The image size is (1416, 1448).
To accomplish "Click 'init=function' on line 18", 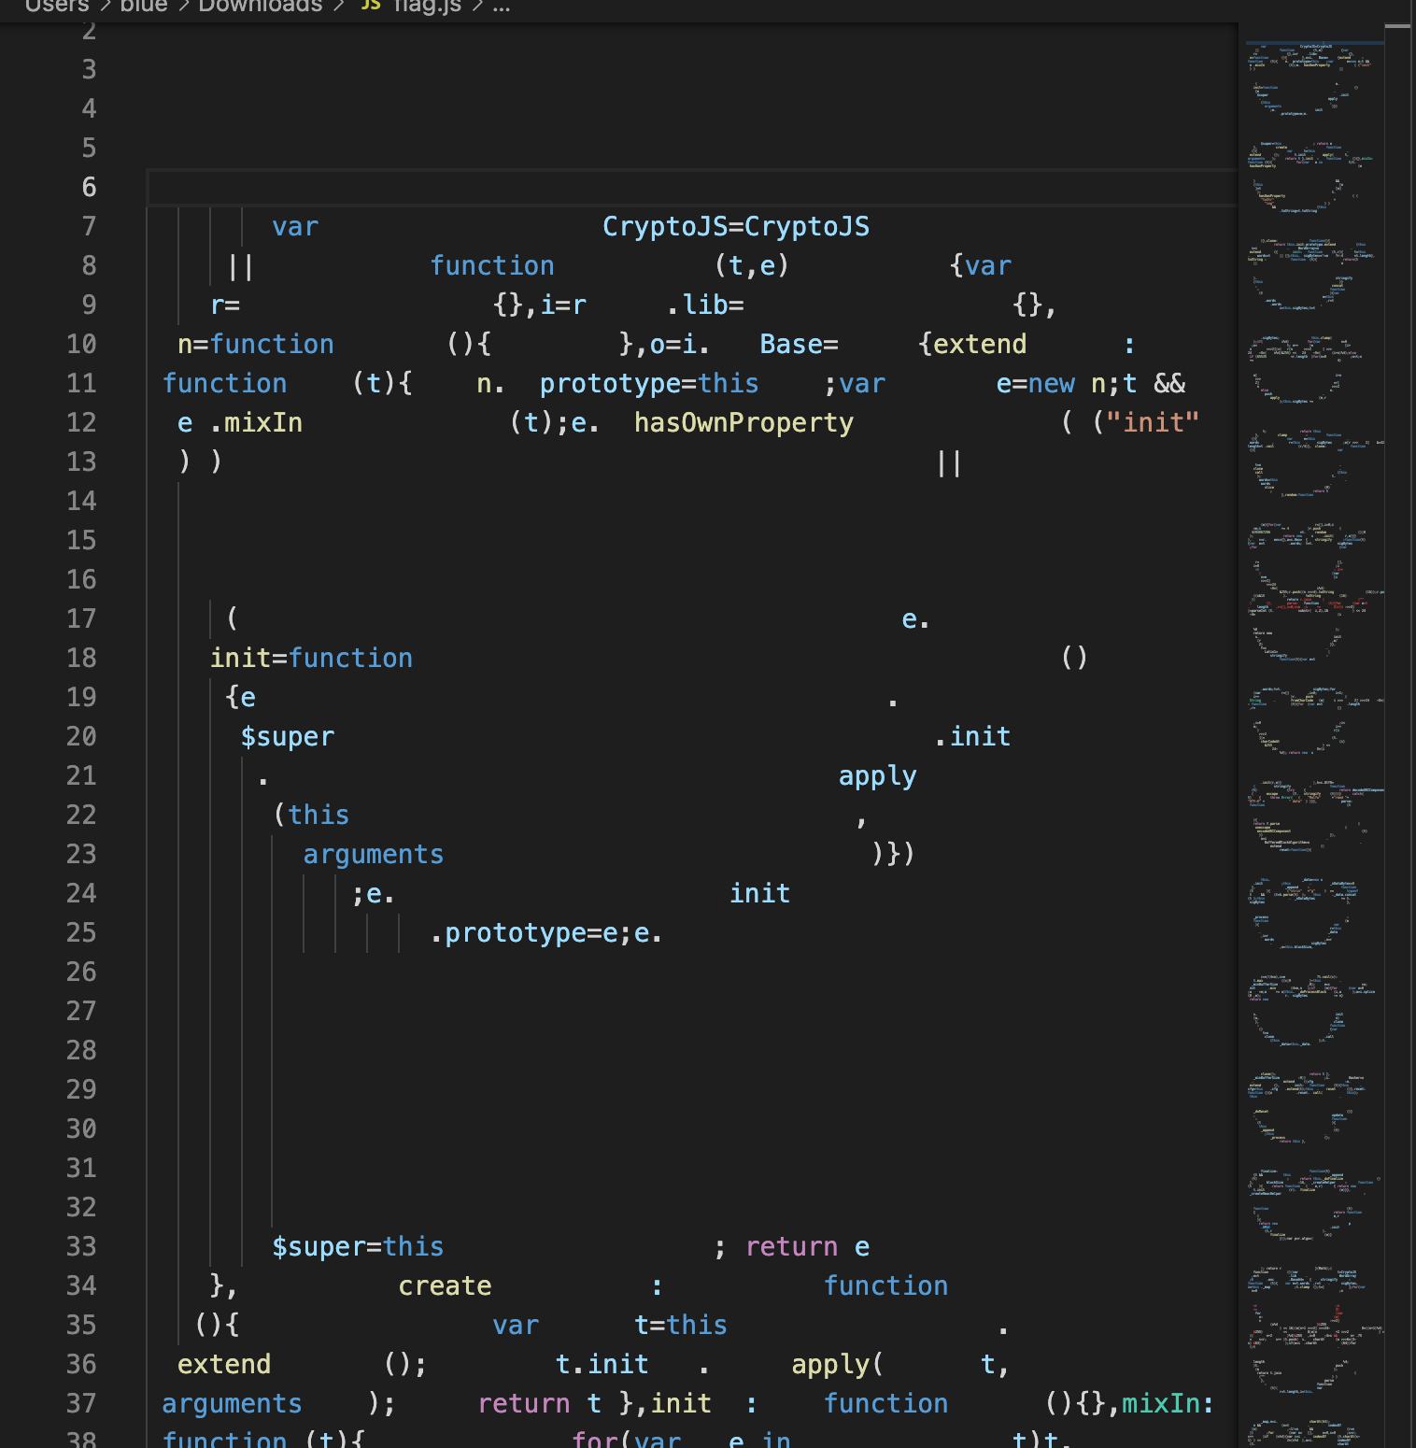I will tap(311, 659).
